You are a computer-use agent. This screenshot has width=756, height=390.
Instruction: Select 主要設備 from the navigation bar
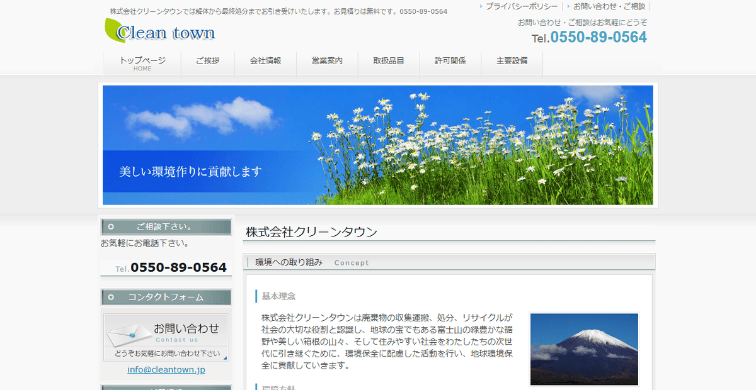pyautogui.click(x=512, y=62)
